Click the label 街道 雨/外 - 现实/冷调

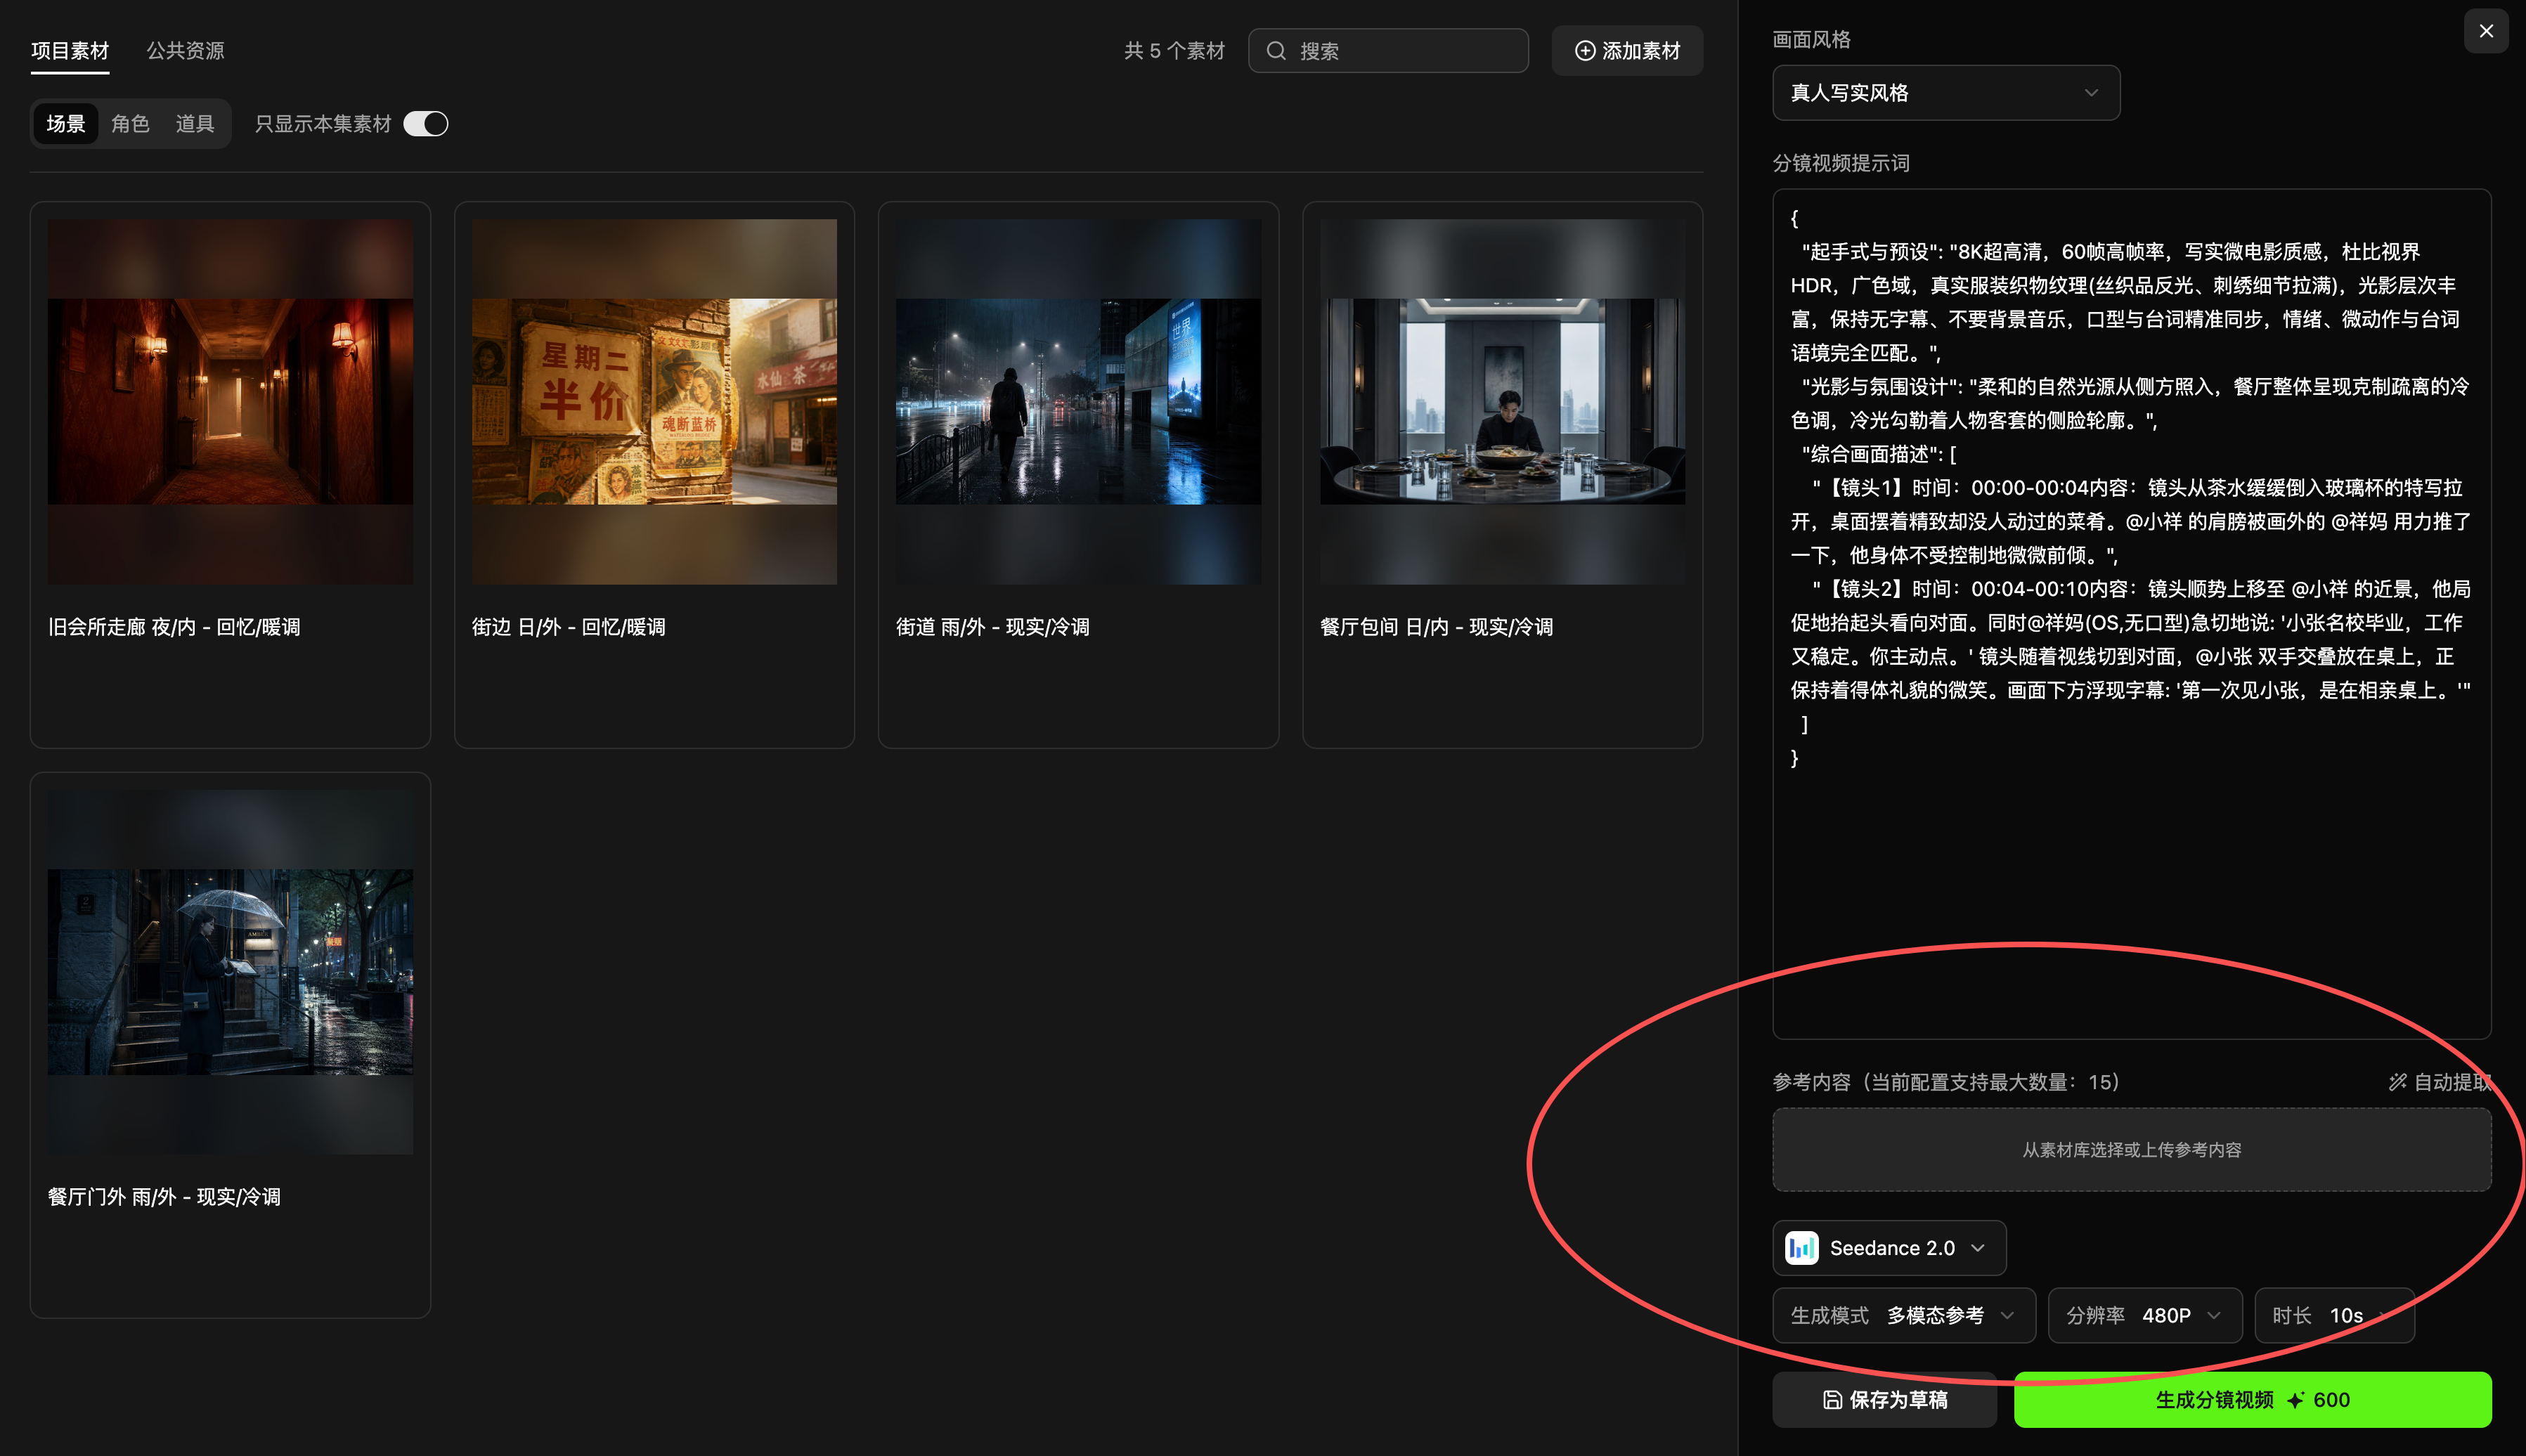pos(992,627)
